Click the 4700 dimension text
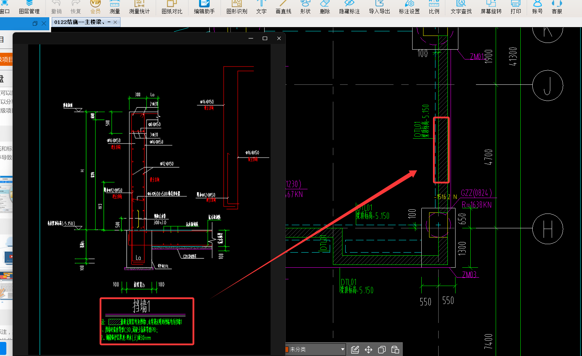This screenshot has width=582, height=356. 488,157
